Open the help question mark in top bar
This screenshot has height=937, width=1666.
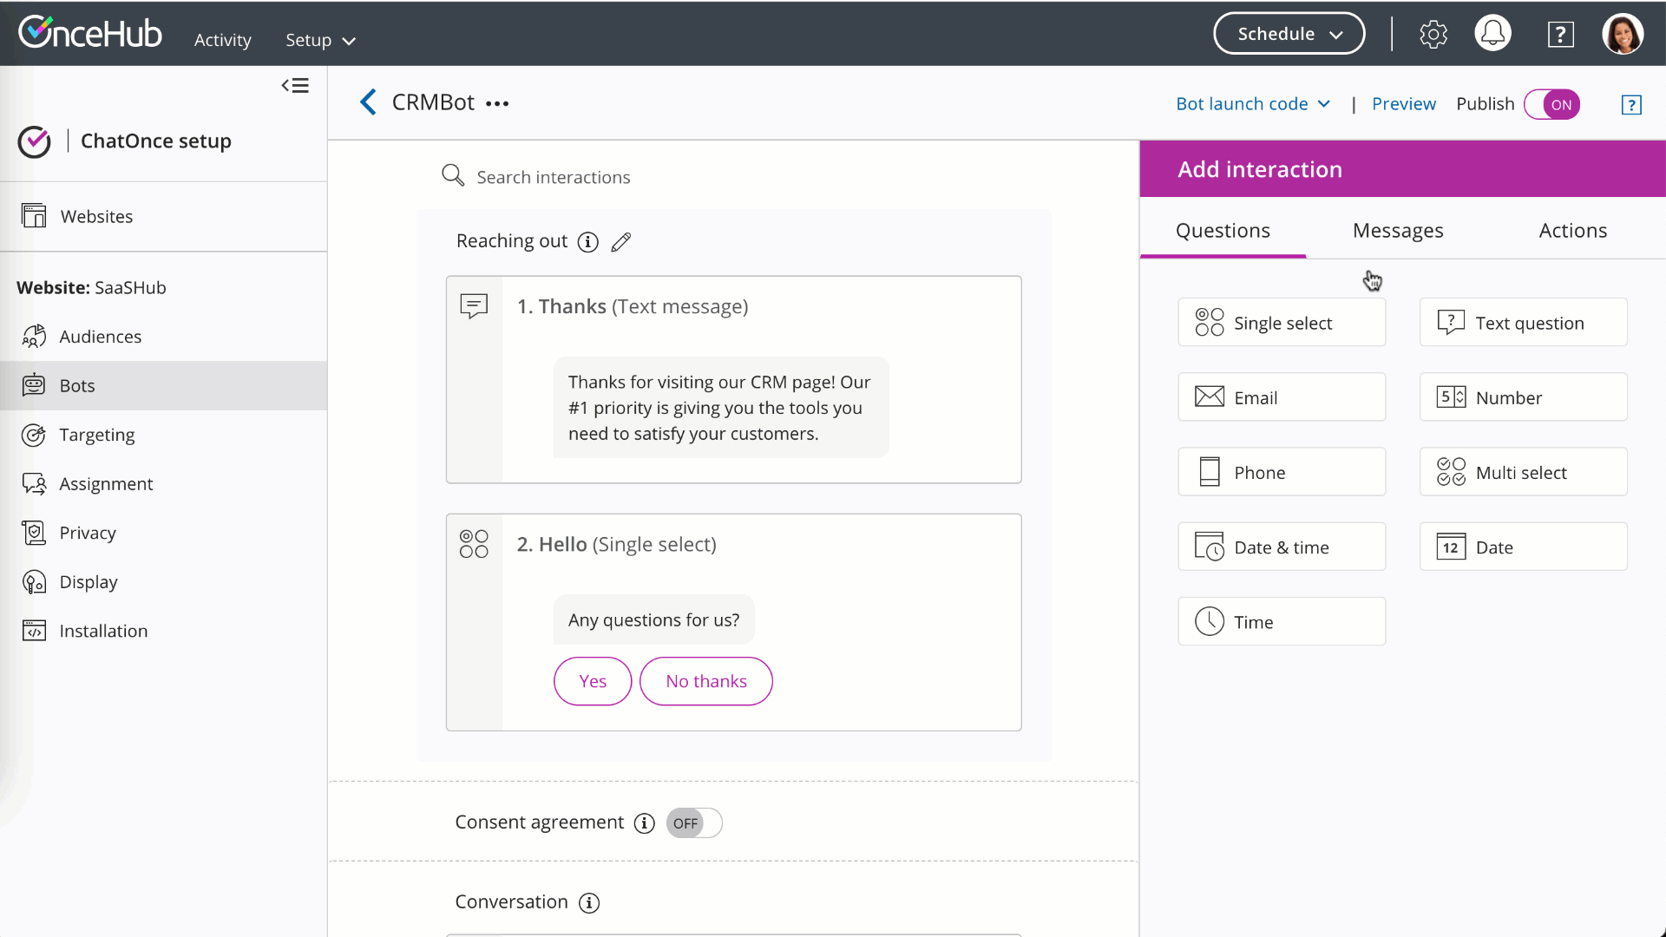pos(1560,35)
